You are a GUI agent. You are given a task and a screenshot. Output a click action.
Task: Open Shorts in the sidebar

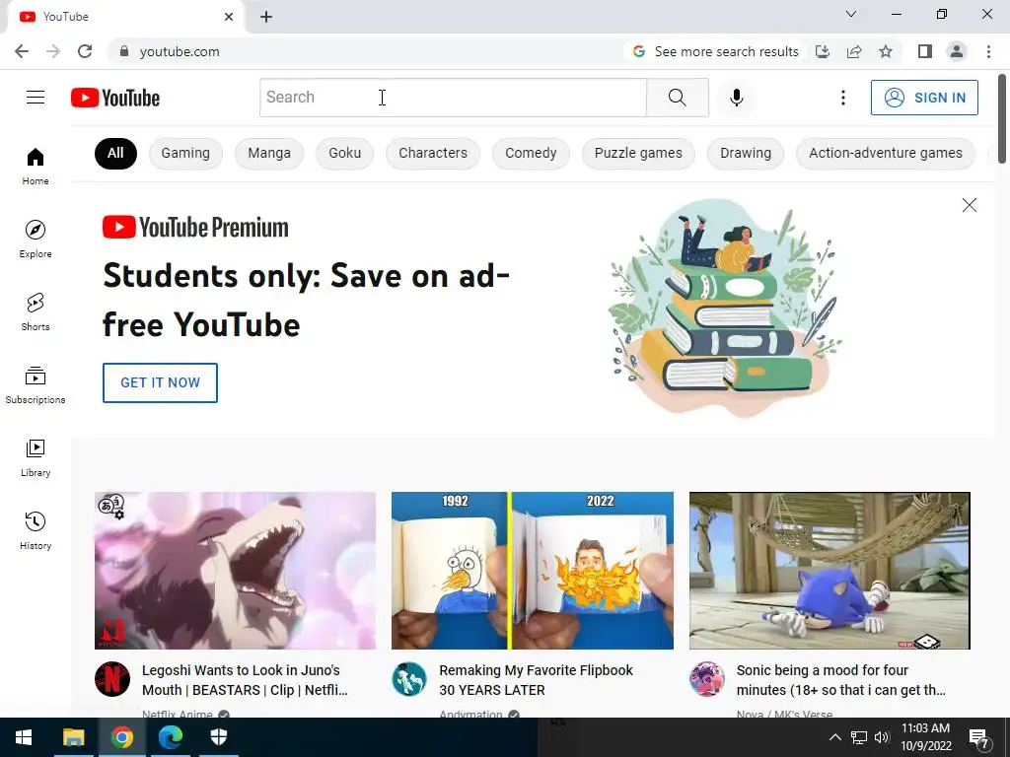tap(36, 312)
